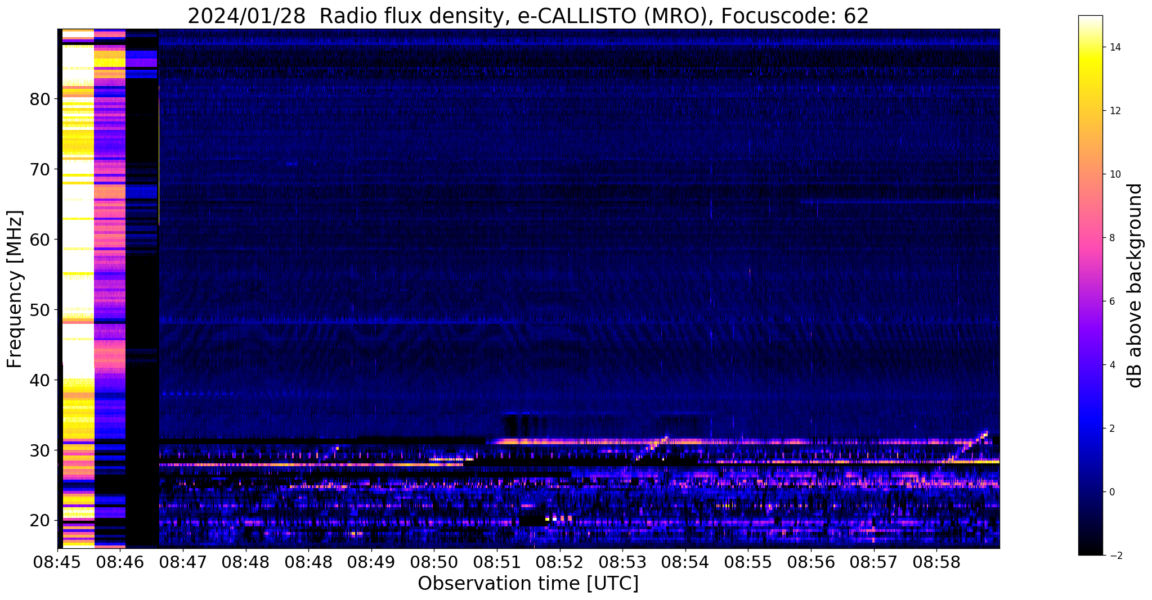Select the 30 MHz frequency tick label
Viewport: 1152px width, 600px height.
pos(41,450)
